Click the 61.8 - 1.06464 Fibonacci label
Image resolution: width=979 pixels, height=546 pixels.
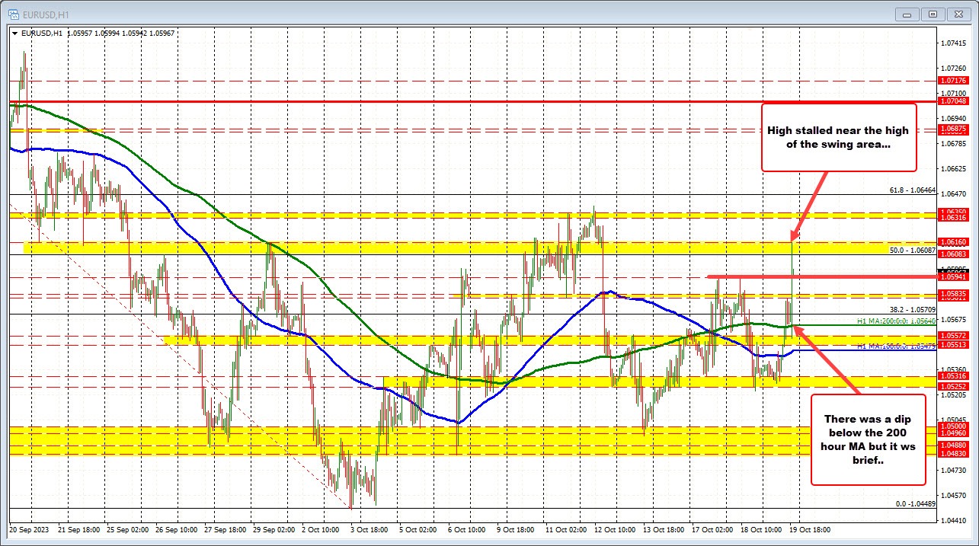coord(911,190)
